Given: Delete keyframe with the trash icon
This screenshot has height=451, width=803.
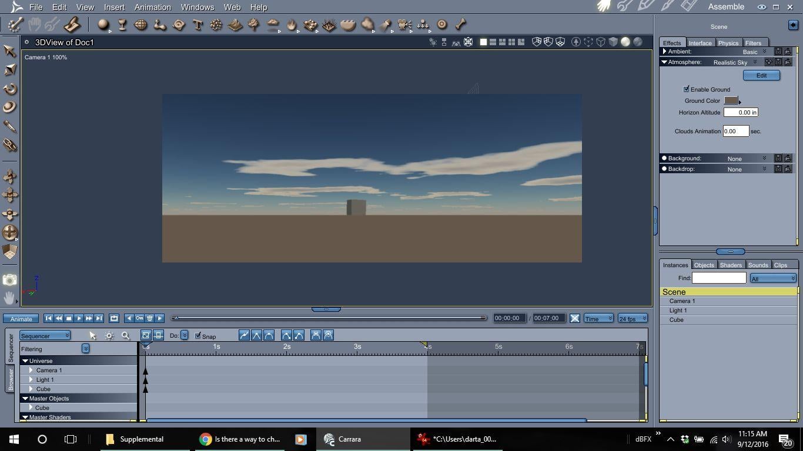Looking at the screenshot, I should tap(149, 318).
